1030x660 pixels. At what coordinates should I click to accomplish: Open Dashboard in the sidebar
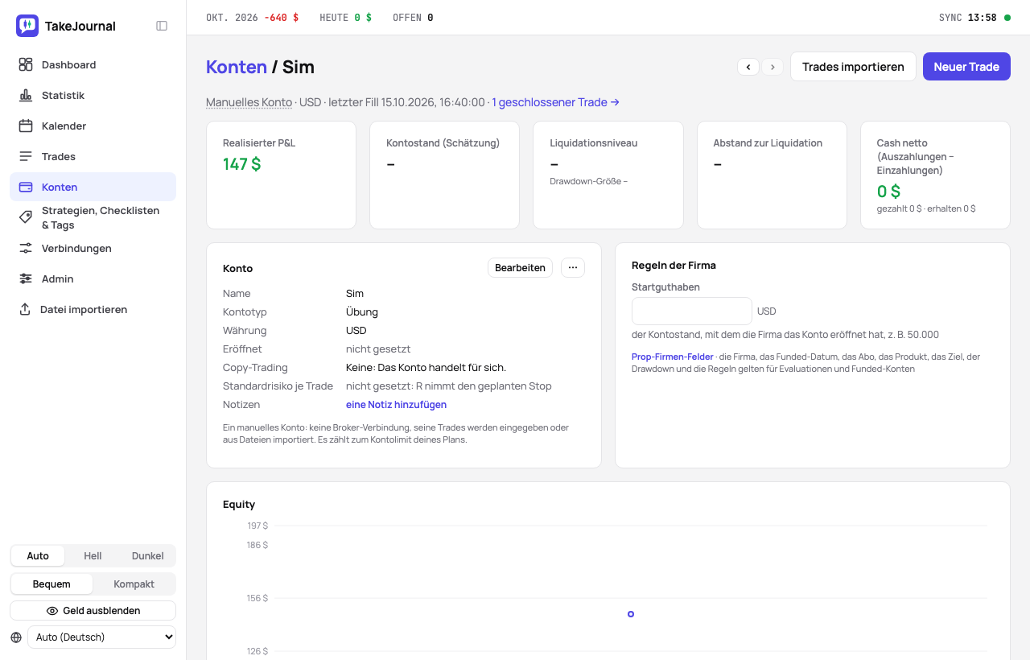[93, 64]
